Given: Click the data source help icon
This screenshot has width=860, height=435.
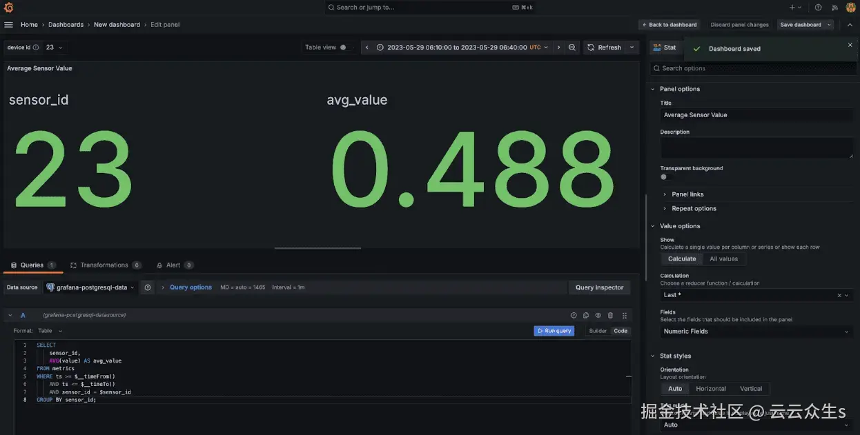Looking at the screenshot, I should coord(148,287).
